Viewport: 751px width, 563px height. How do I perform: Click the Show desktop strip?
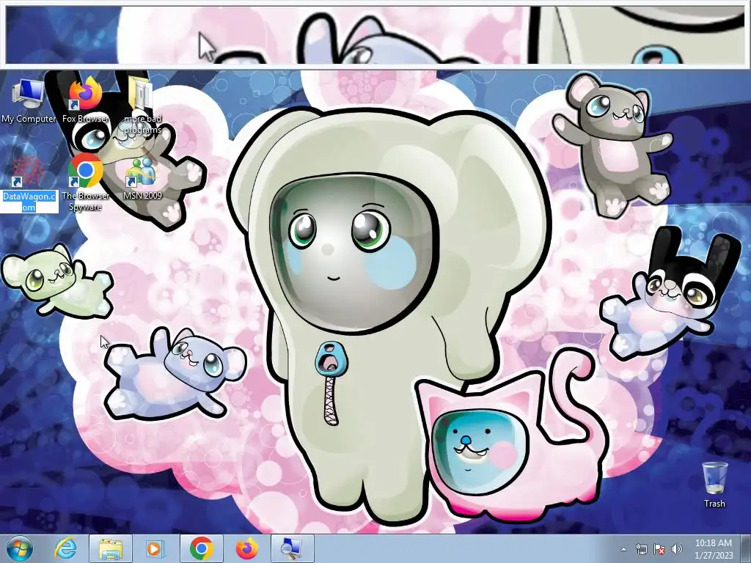click(745, 548)
